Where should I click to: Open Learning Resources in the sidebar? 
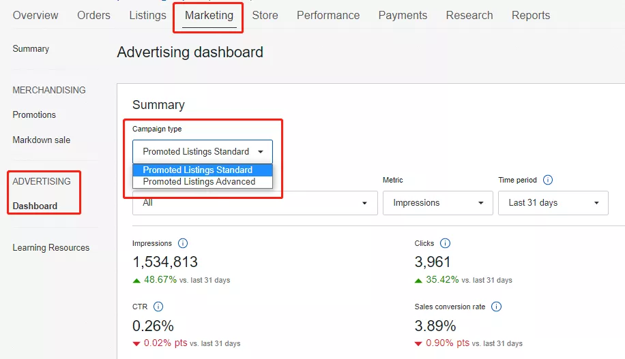(x=50, y=247)
